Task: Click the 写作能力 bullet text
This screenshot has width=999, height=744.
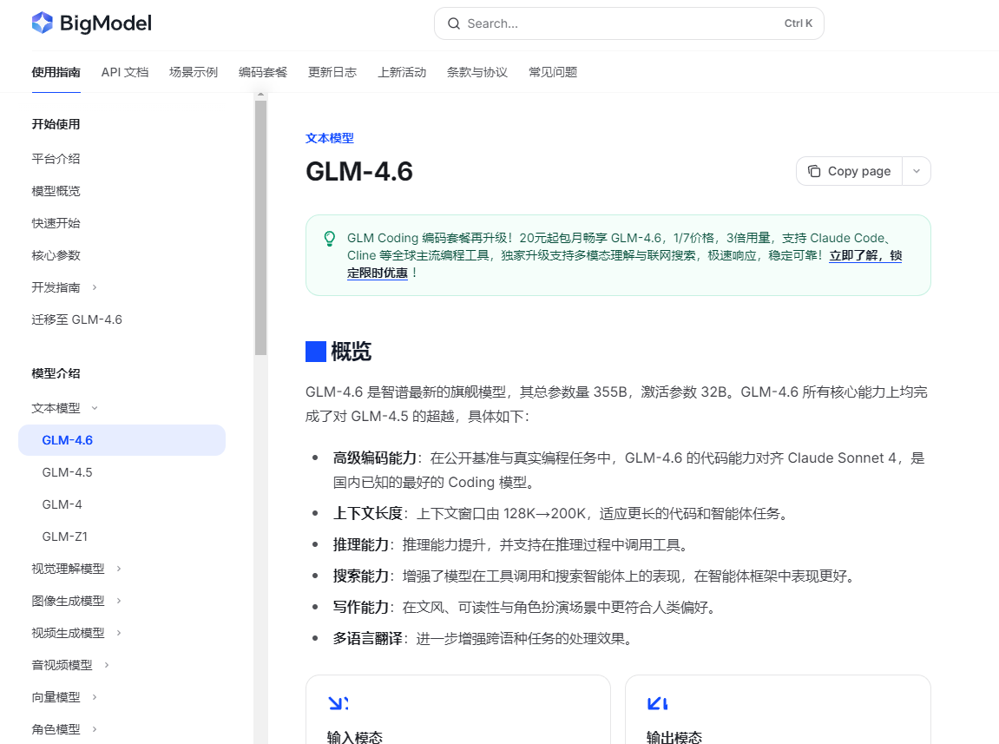Action: point(360,607)
